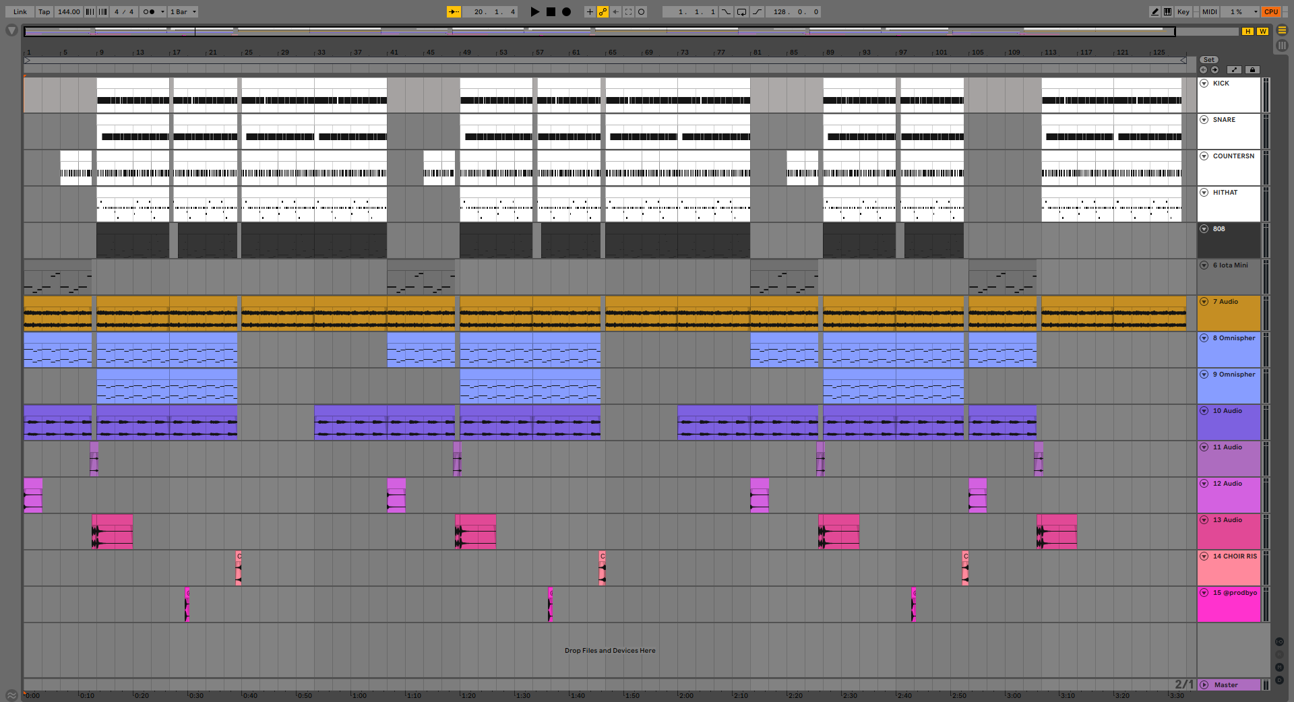Click the Master track play button
Screen dimensions: 1294x702
coord(1204,685)
